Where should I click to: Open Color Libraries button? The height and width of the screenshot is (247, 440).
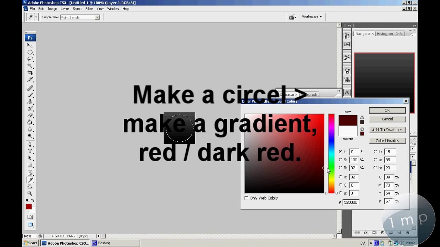387,141
